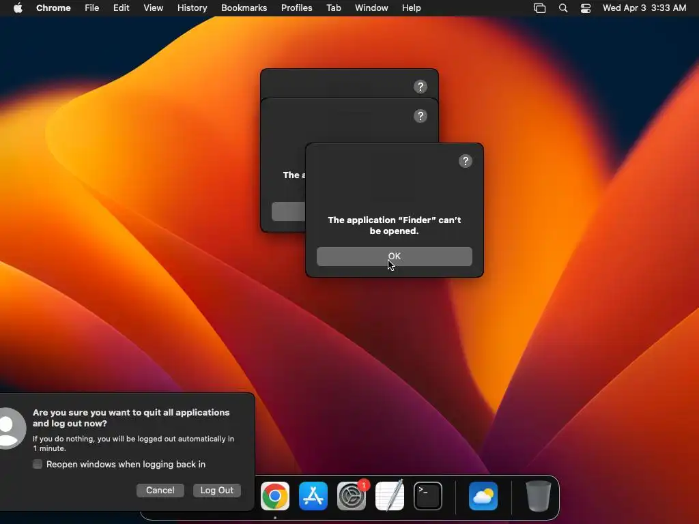Open the History menu
699x524 pixels.
(x=192, y=8)
